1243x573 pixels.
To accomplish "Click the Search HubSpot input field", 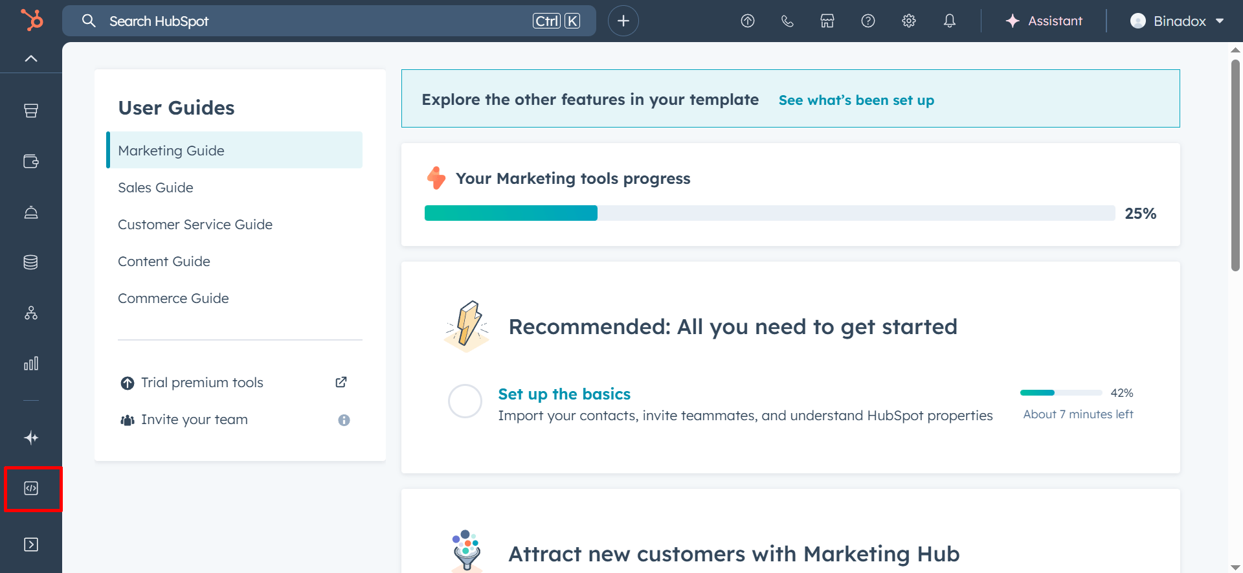I will point(317,21).
